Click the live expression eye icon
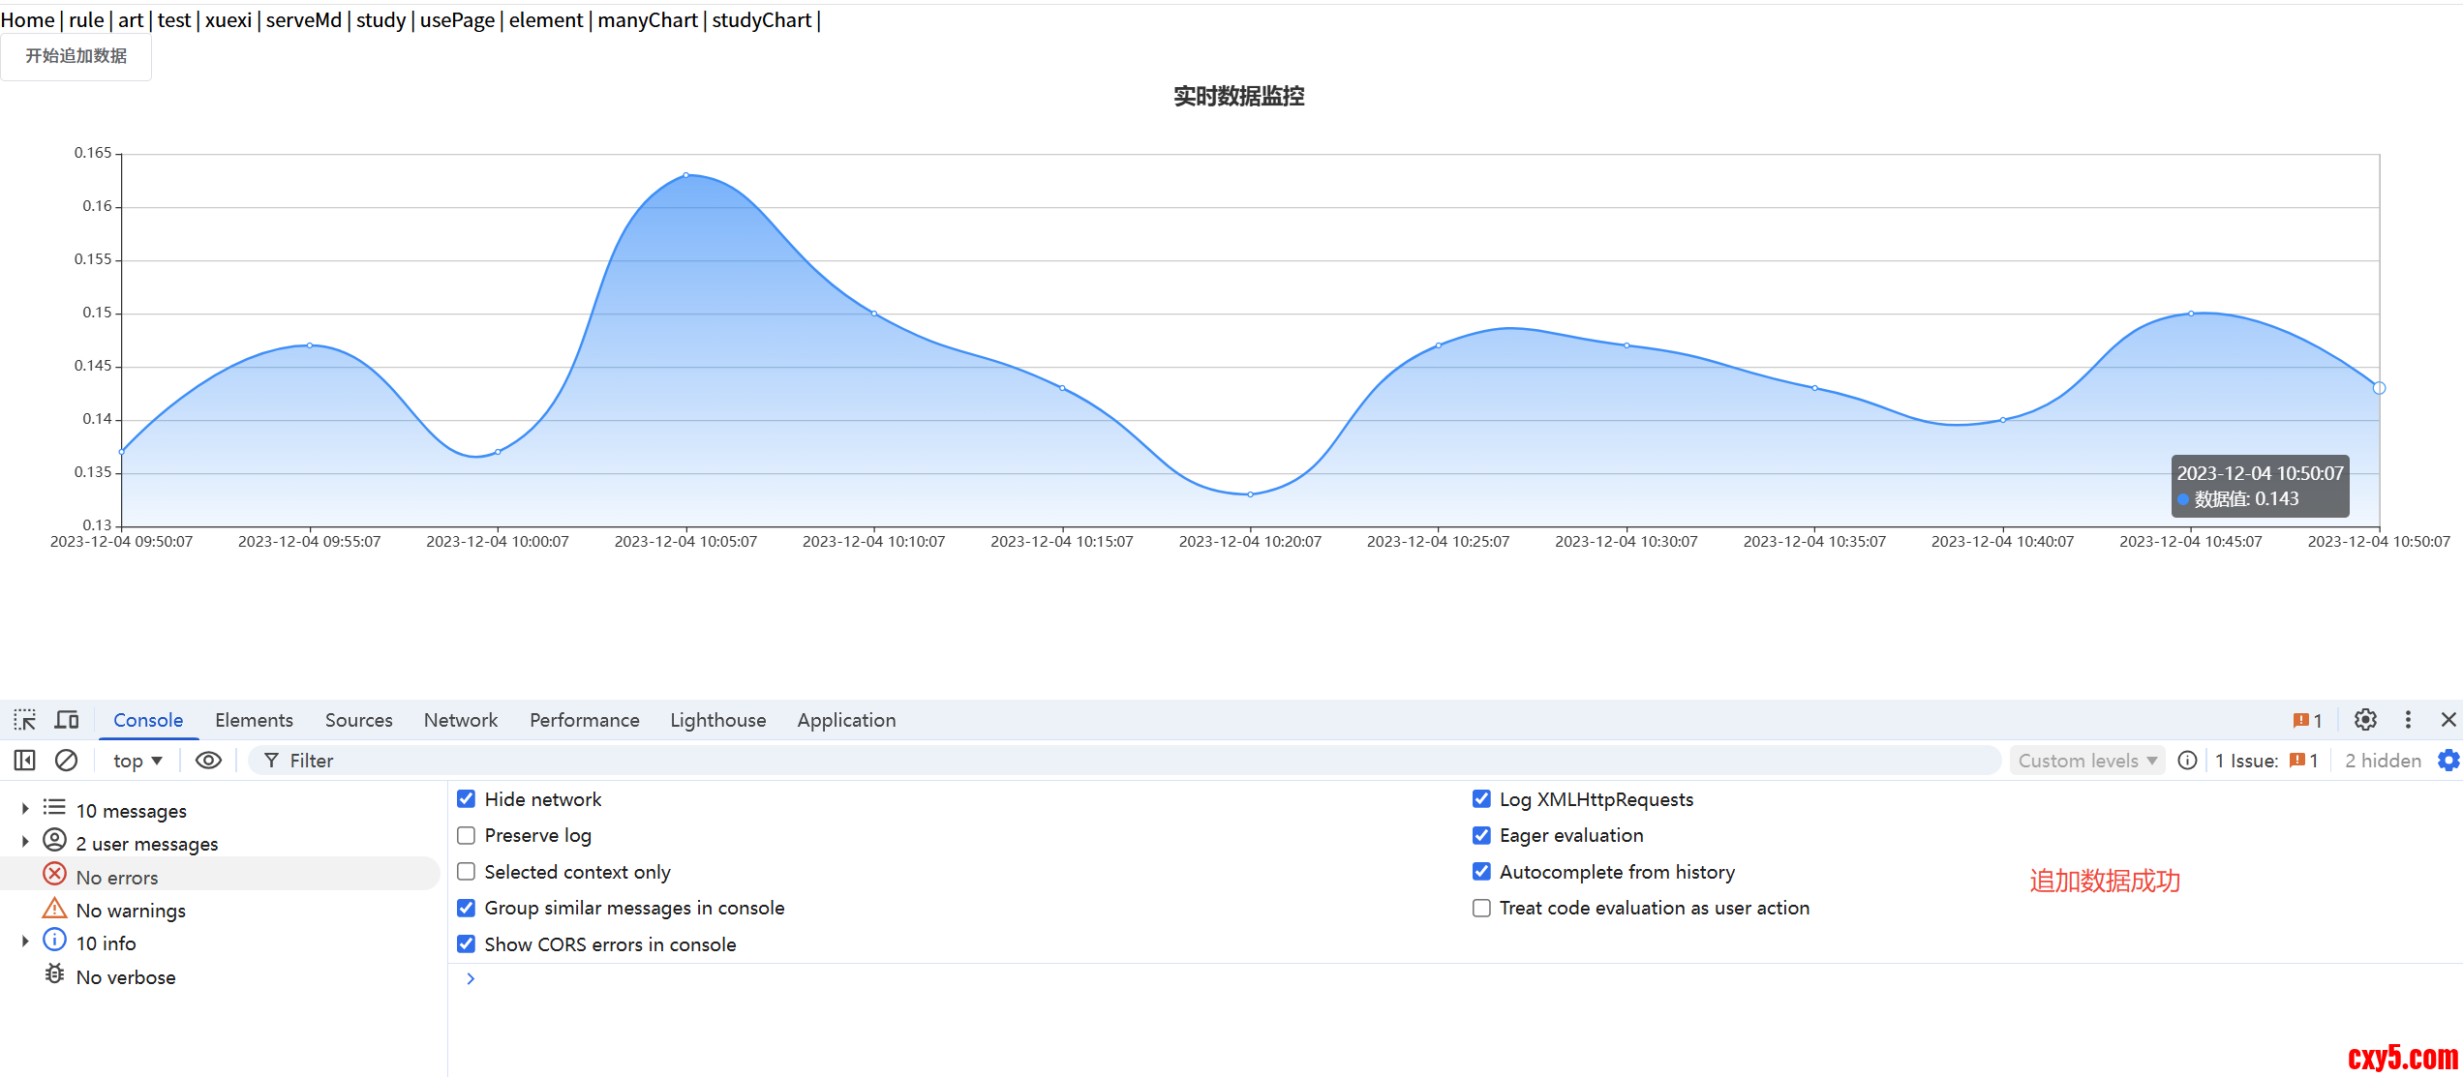Viewport: 2463px width, 1077px height. 208,761
